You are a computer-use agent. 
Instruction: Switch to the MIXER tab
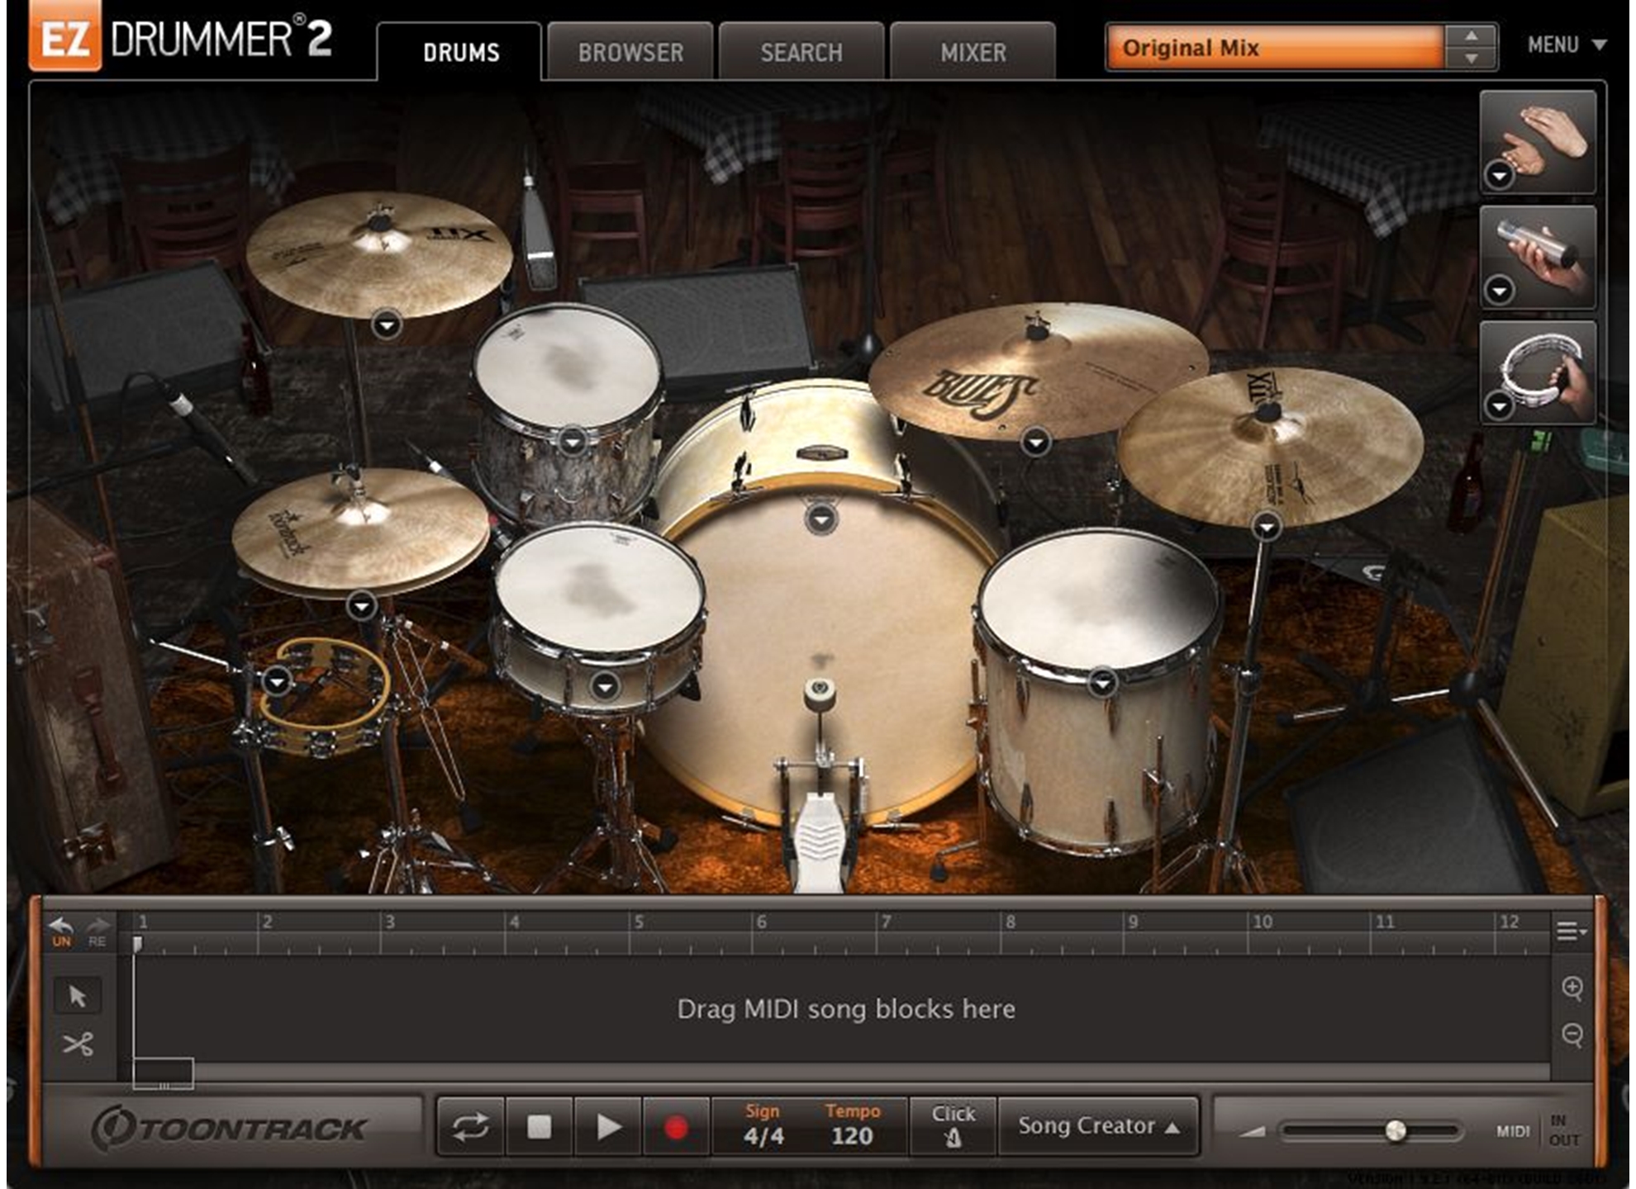973,53
